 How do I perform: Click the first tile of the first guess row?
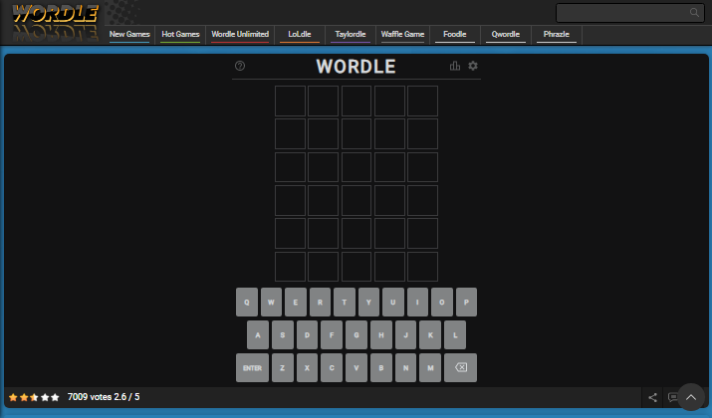pos(290,101)
